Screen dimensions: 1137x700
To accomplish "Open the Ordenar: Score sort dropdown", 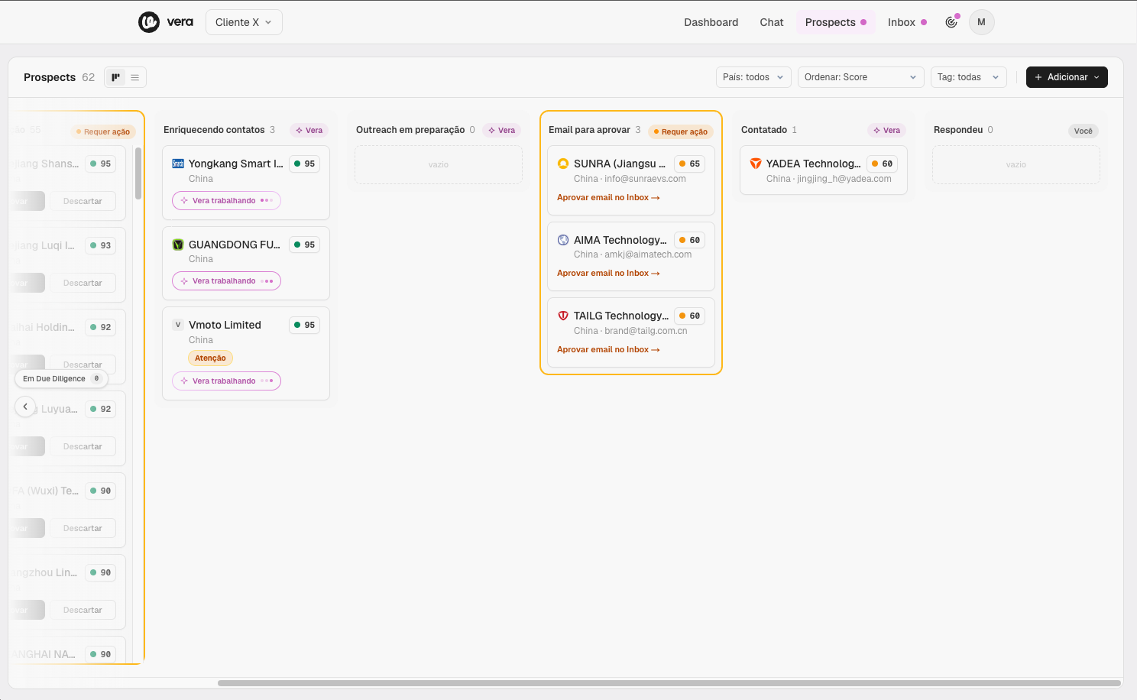I will (860, 77).
